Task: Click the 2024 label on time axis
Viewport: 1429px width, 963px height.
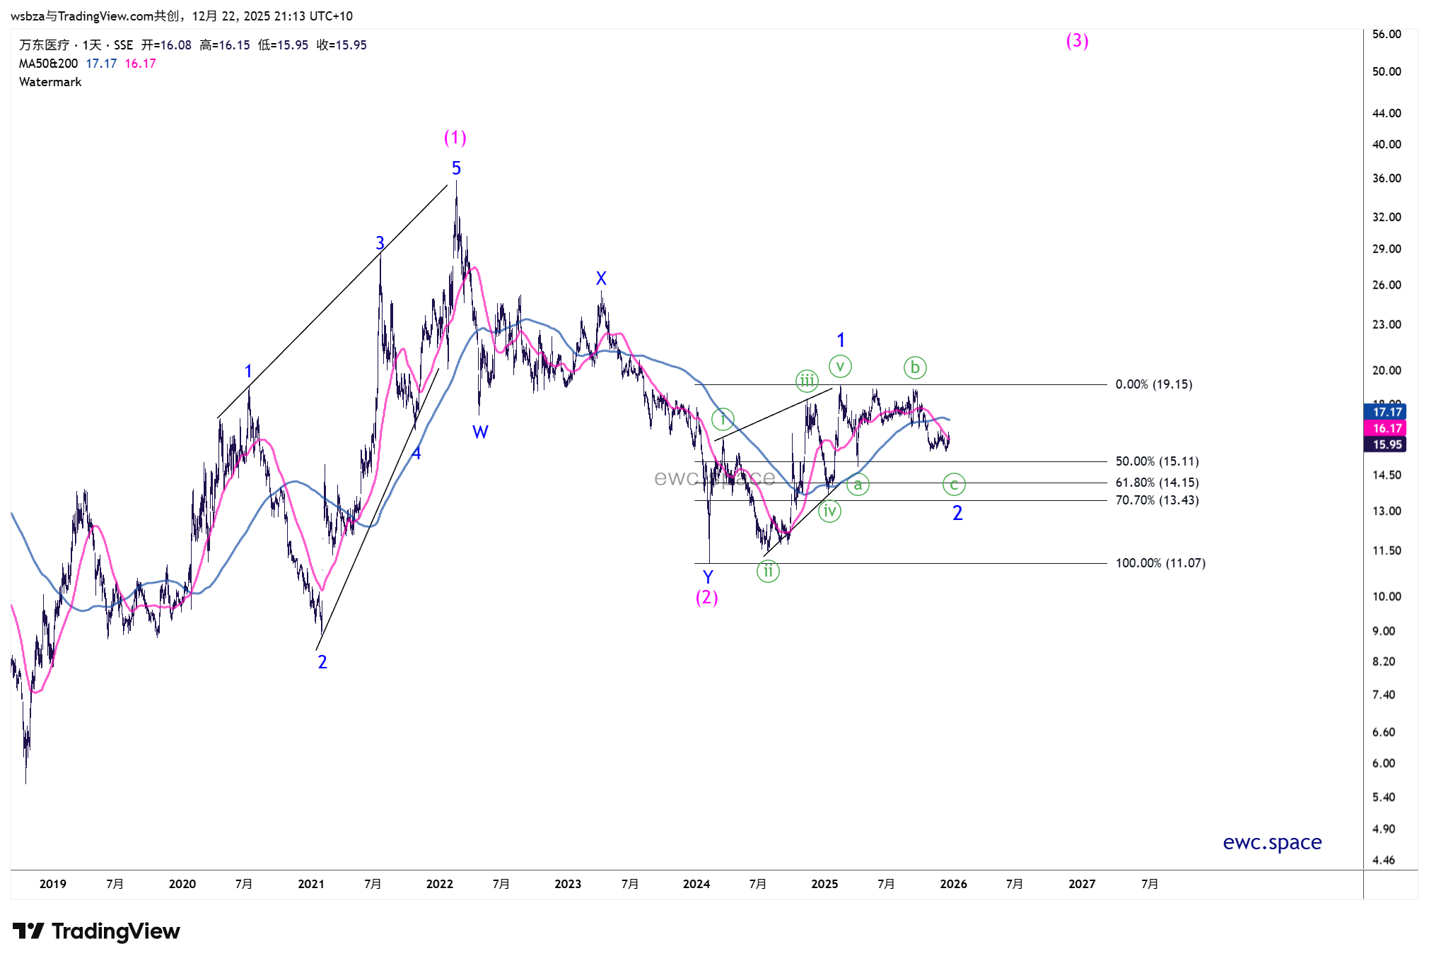Action: tap(696, 884)
